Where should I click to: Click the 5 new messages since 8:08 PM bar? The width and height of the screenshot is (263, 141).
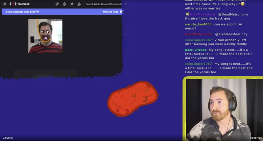click(62, 12)
